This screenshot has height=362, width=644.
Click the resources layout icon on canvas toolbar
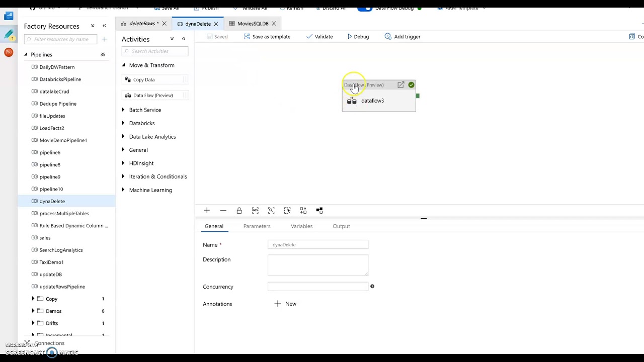pos(319,210)
